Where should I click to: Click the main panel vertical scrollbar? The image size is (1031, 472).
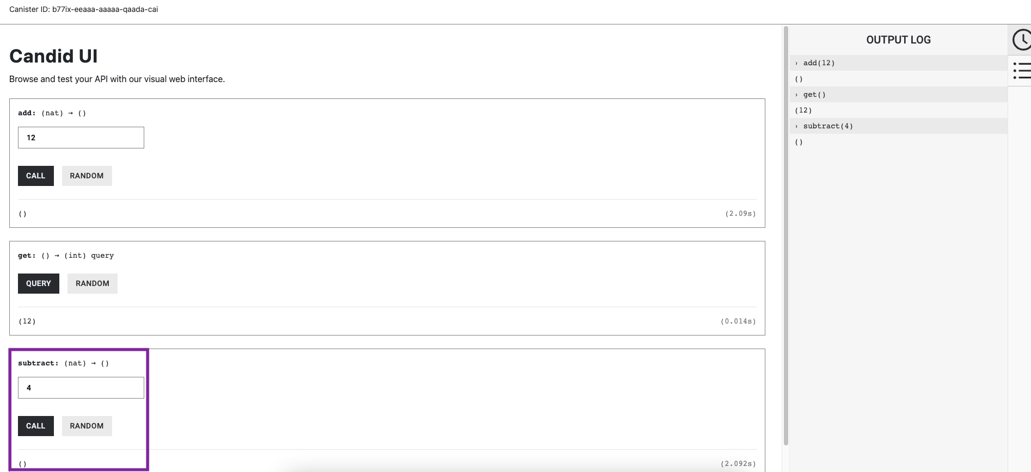[x=785, y=234]
